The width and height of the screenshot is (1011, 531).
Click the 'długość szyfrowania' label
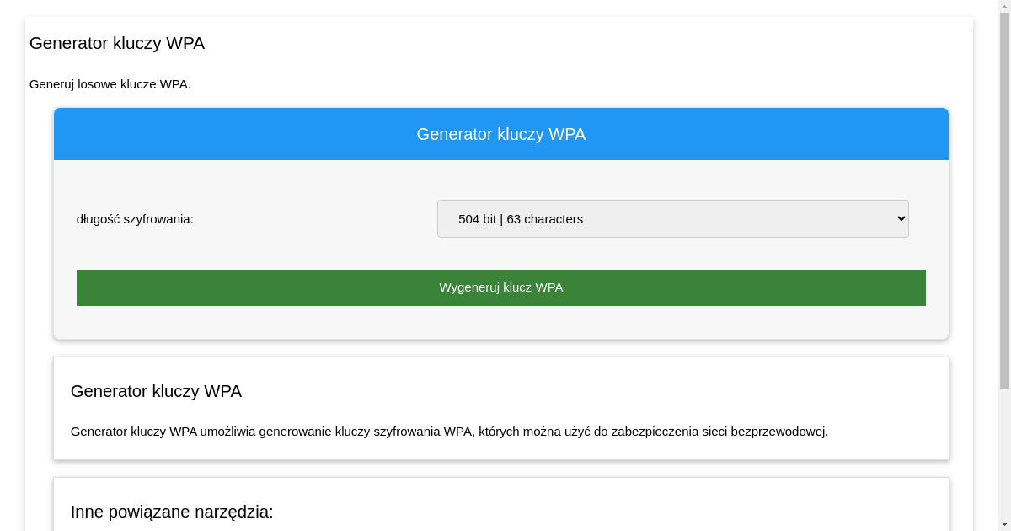click(x=135, y=218)
